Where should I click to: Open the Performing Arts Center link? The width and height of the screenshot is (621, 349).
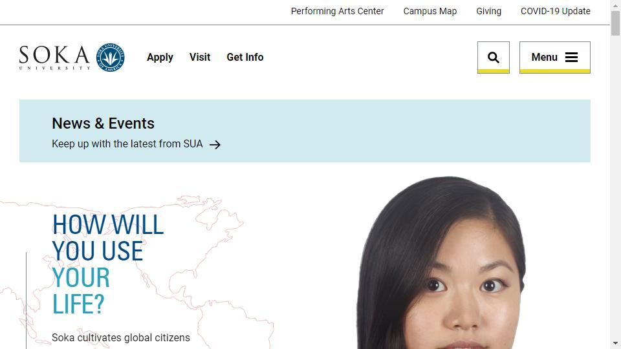click(337, 11)
